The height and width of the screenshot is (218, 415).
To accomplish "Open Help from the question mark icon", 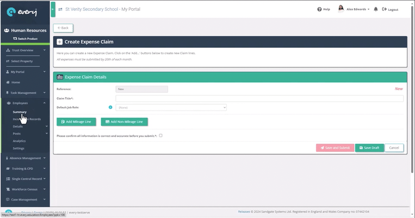I will (x=319, y=9).
